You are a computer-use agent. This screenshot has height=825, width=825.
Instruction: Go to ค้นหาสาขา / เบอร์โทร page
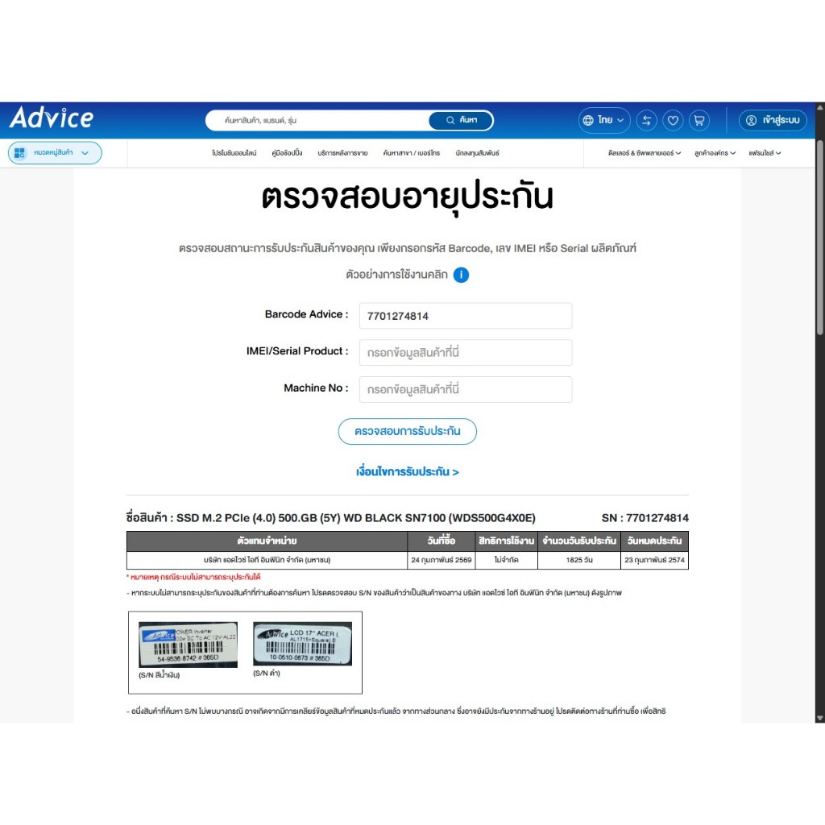click(412, 153)
